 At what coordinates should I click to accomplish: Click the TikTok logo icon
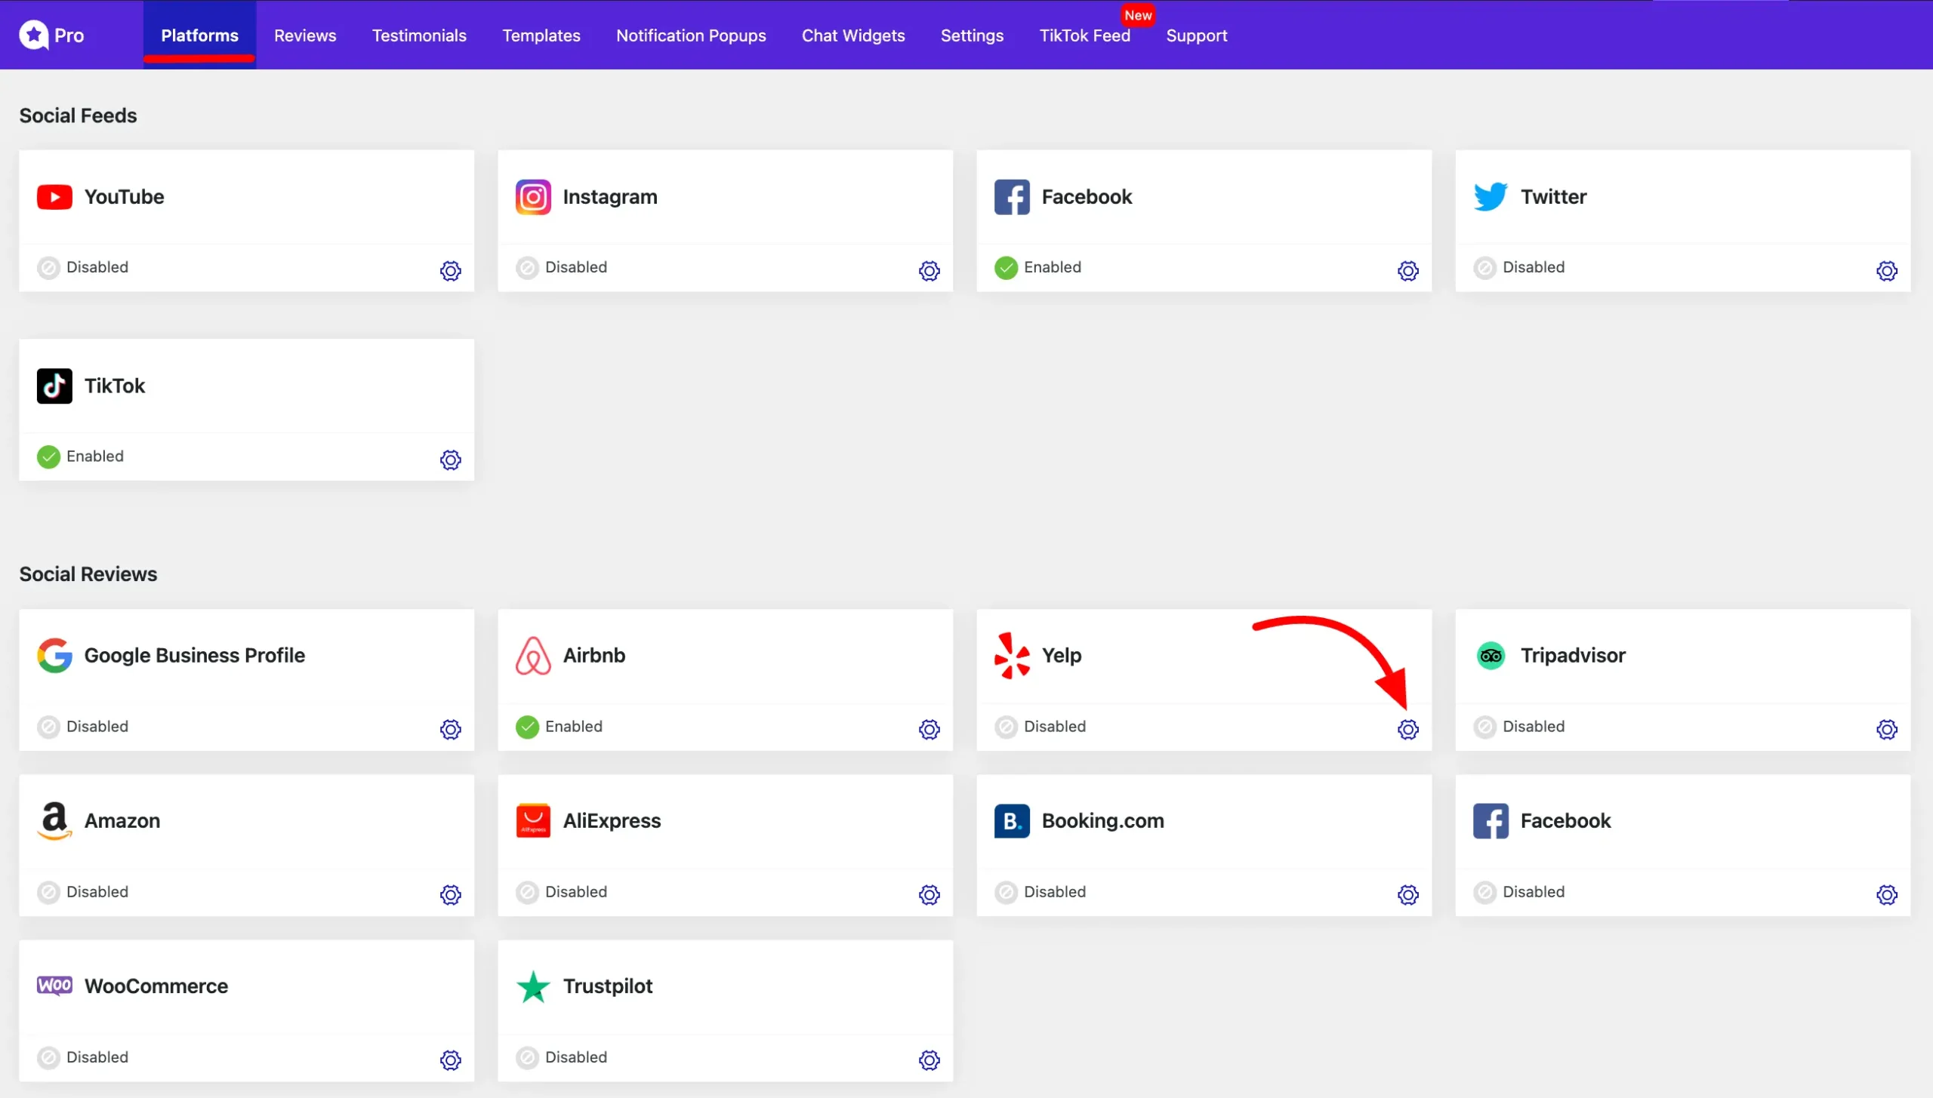[x=54, y=386]
